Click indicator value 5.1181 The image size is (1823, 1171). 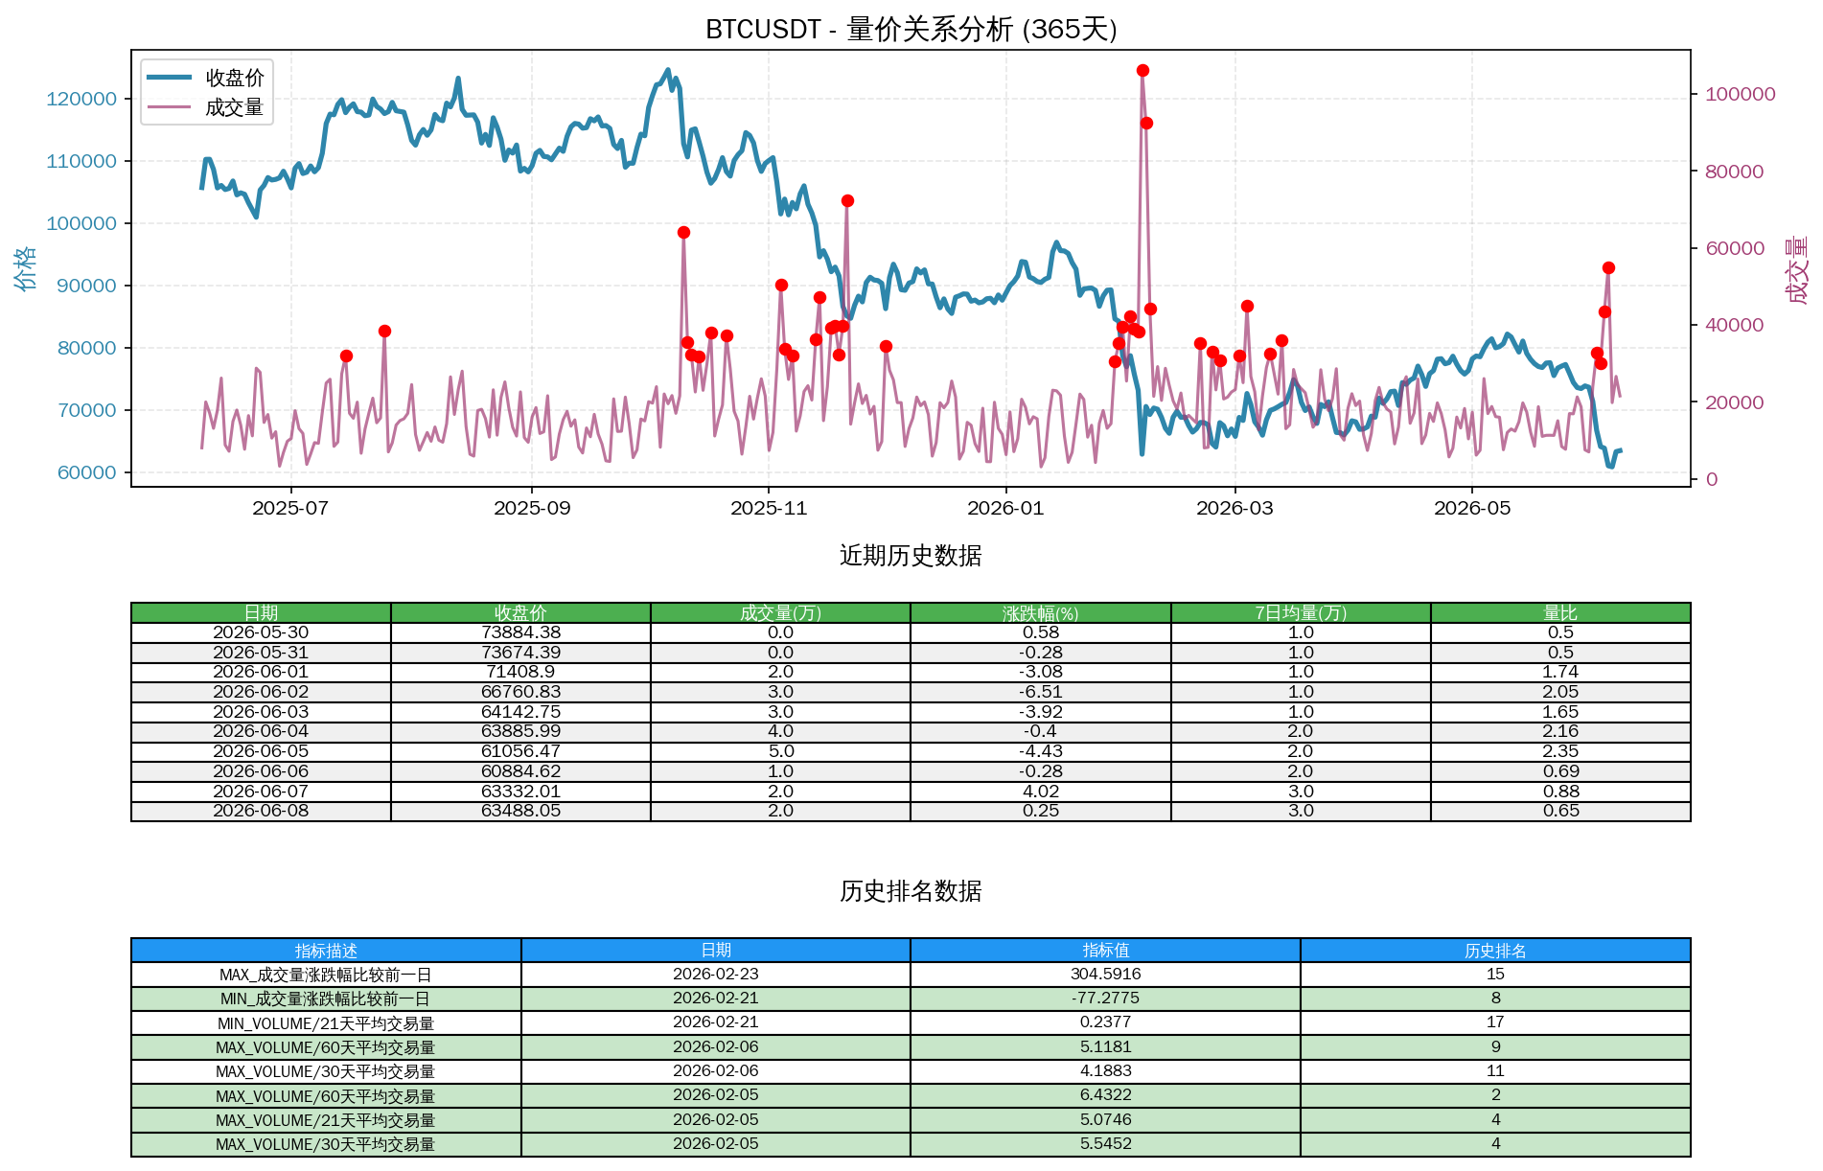point(1106,1047)
